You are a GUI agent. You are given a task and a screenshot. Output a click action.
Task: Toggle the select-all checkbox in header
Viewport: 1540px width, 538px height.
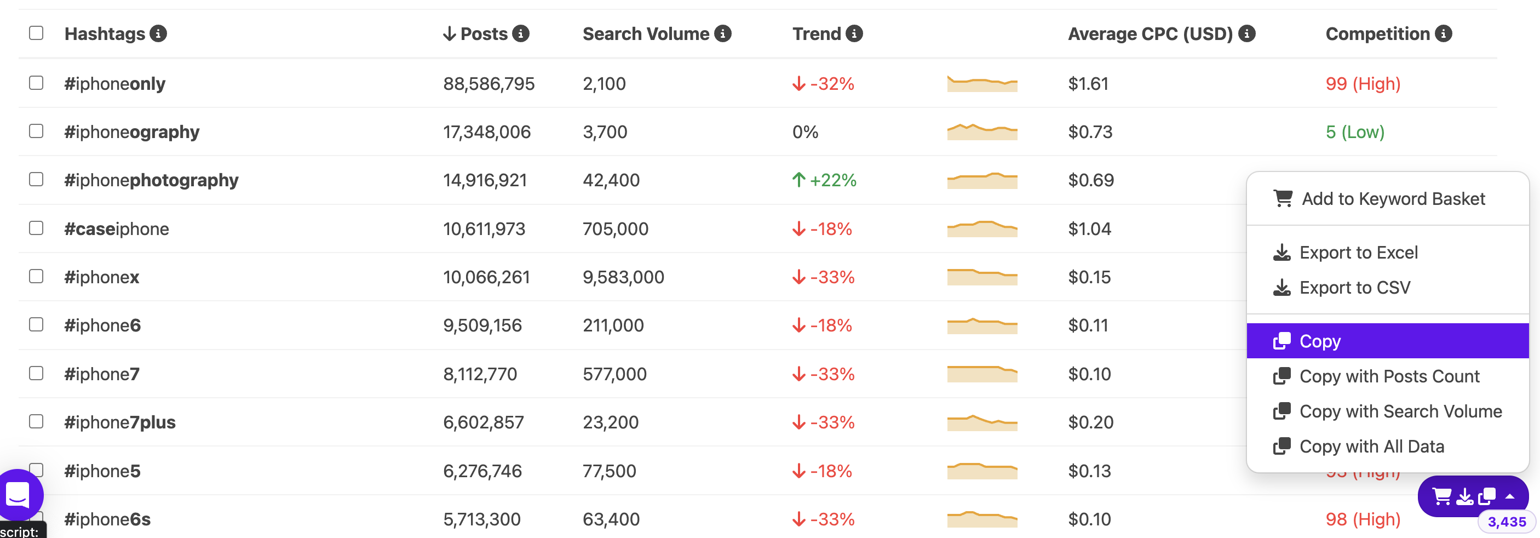pyautogui.click(x=37, y=33)
